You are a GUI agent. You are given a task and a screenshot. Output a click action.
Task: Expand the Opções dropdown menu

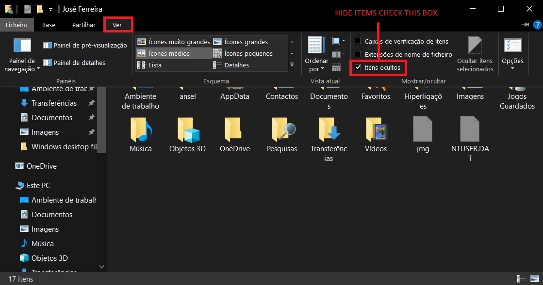click(x=512, y=55)
